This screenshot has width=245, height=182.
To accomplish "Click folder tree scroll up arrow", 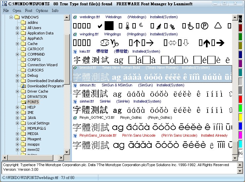I will 67,17.
